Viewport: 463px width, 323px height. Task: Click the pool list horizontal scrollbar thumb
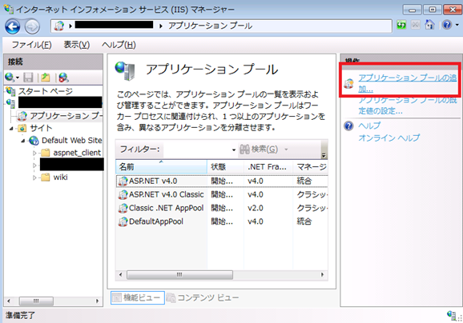(179, 275)
